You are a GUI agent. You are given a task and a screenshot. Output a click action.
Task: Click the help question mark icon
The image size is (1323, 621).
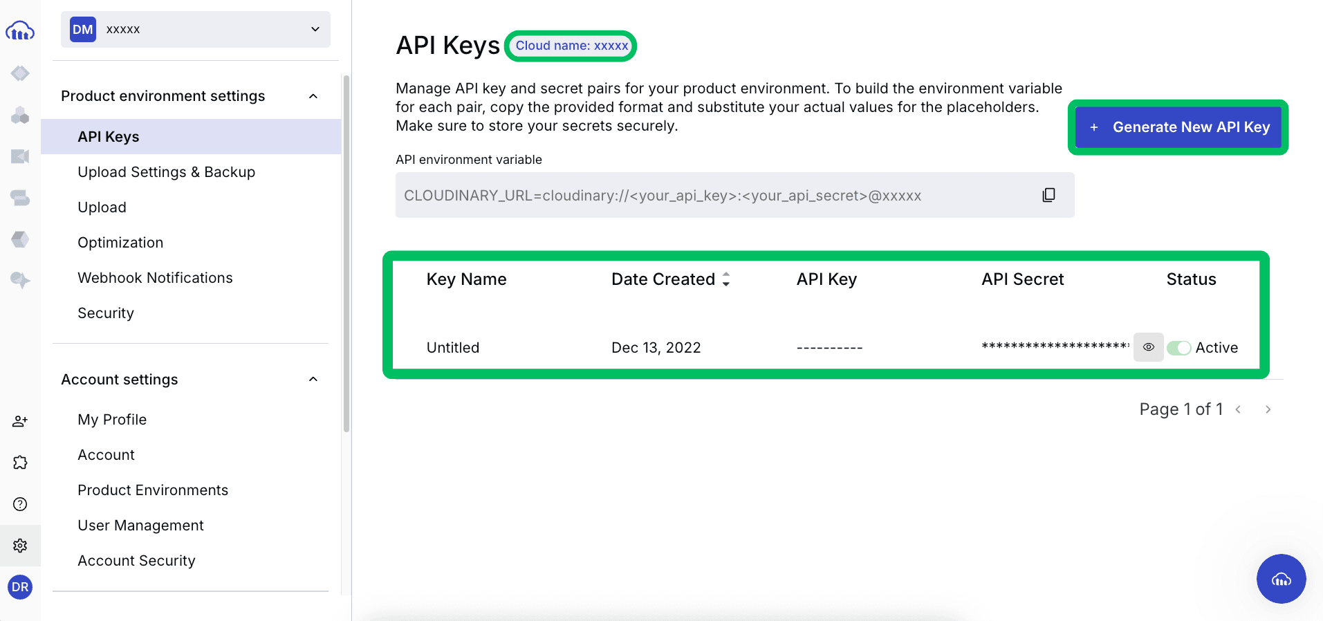(x=20, y=504)
